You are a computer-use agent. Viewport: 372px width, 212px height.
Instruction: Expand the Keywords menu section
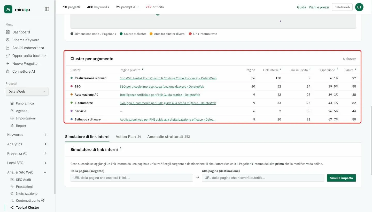(27, 135)
